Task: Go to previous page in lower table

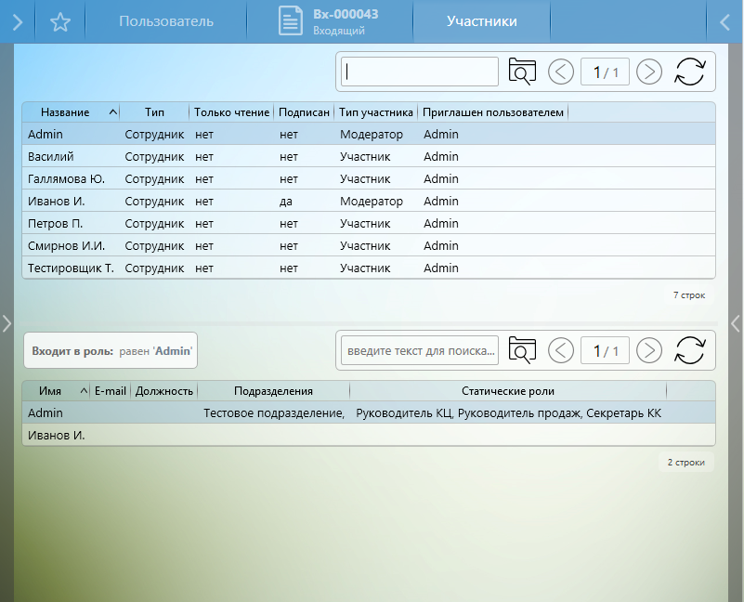Action: click(561, 350)
